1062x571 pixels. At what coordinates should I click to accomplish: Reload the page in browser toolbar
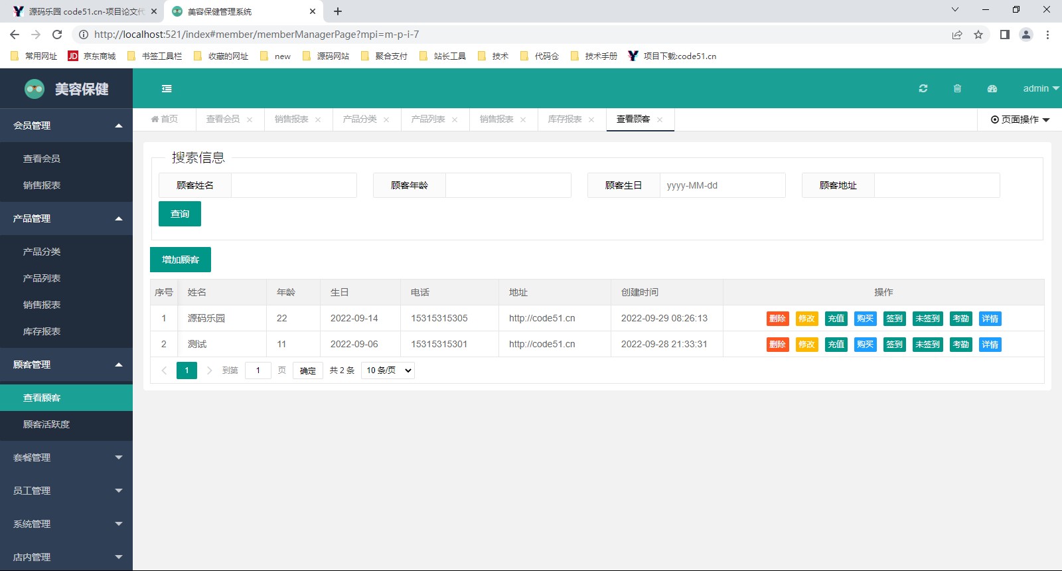(x=57, y=35)
